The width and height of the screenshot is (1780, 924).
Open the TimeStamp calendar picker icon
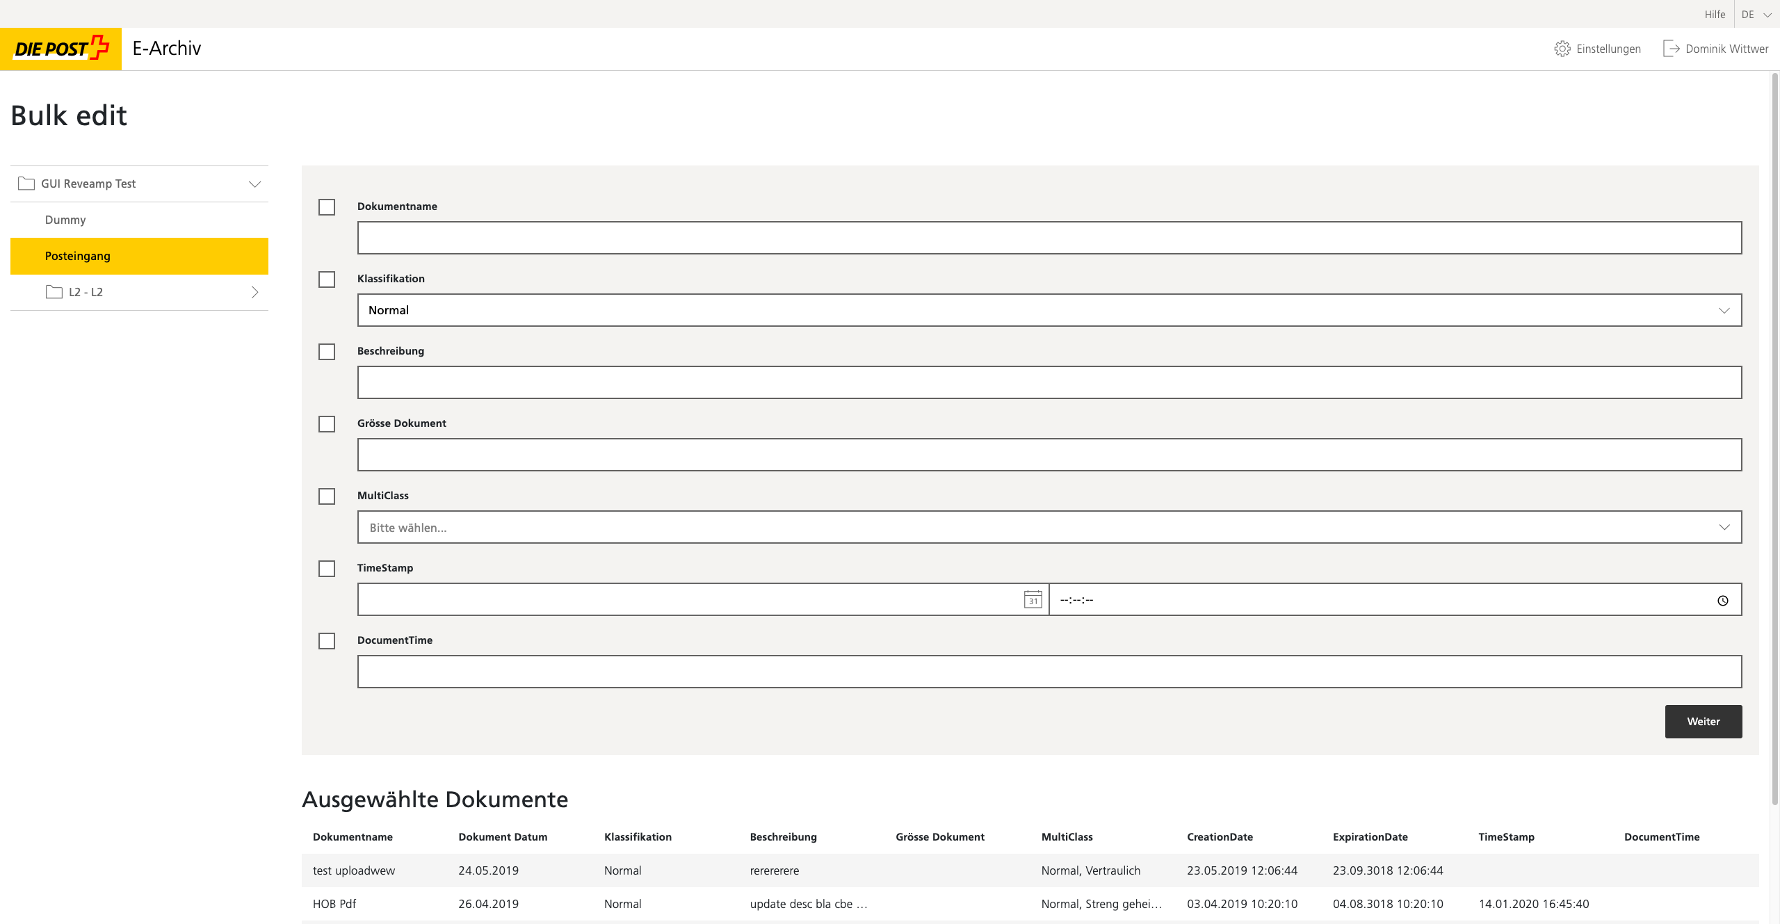point(1033,599)
